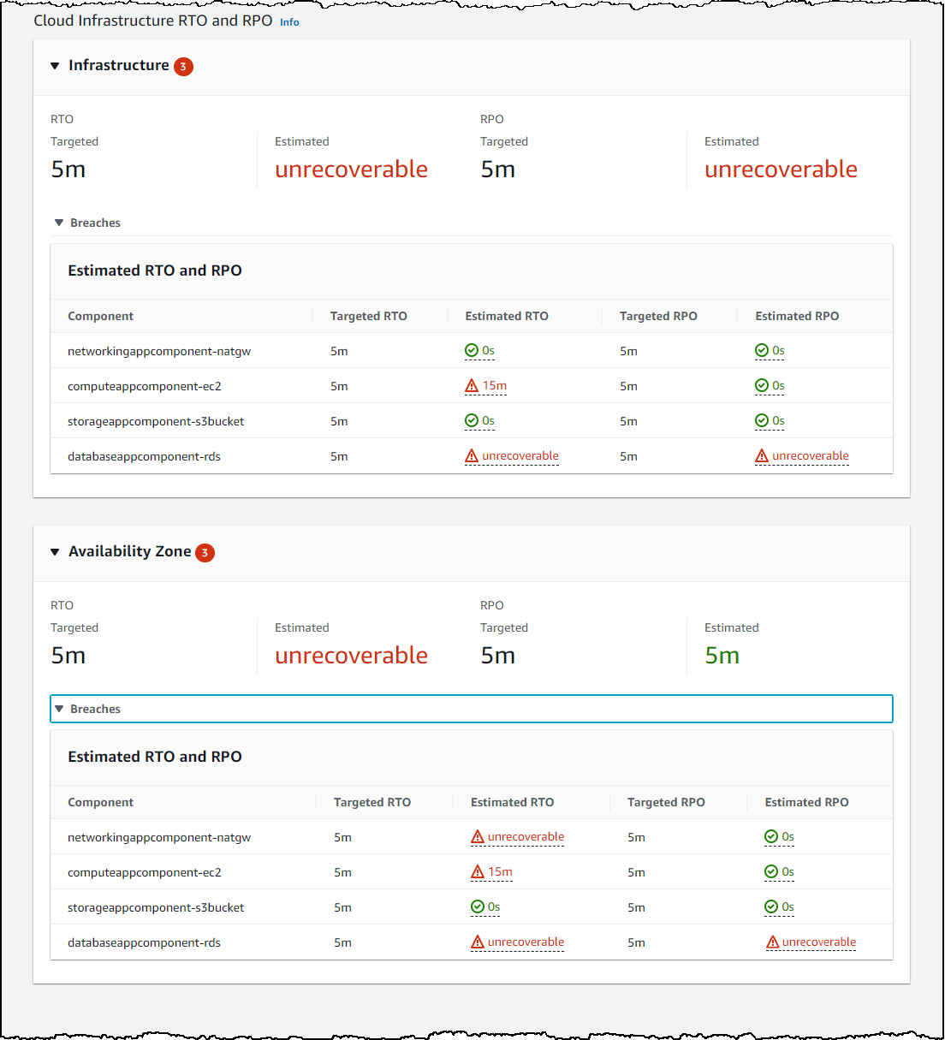Viewport: 945px width, 1040px height.
Task: Click the red badge showing 3 on Infrastructure header
Action: [x=183, y=66]
